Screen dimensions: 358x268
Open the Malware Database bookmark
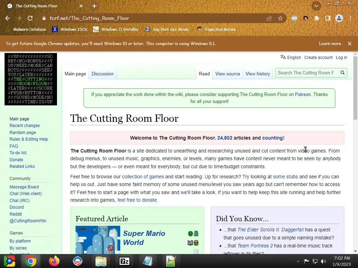[x=26, y=29]
